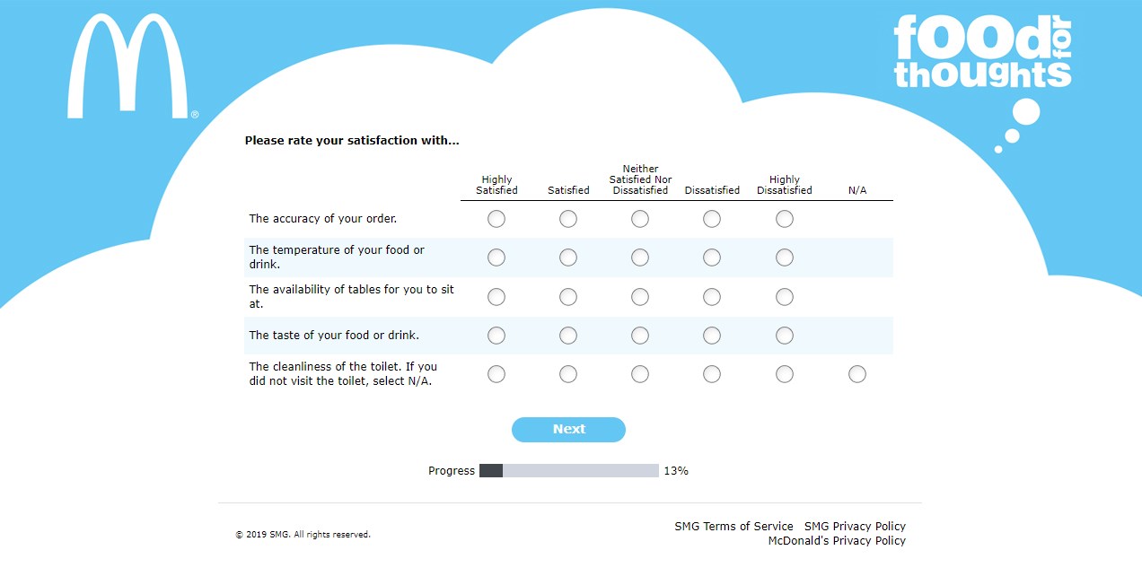Click the Food for Thoughts logo
The height and width of the screenshot is (585, 1142).
pyautogui.click(x=982, y=51)
